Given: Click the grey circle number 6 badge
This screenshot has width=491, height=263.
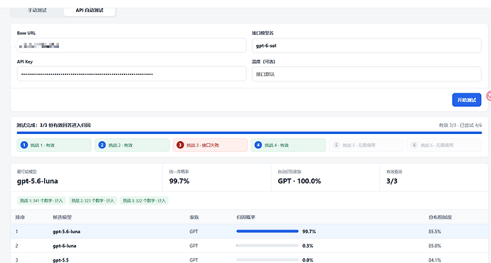Looking at the screenshot, I should 414,145.
